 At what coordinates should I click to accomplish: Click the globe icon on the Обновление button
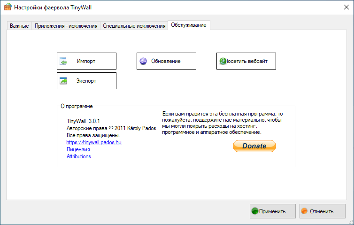pyautogui.click(x=143, y=61)
